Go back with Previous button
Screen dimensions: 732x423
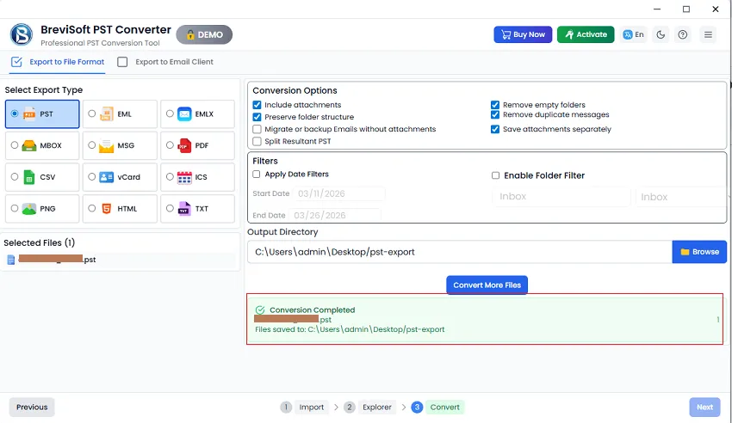(x=32, y=408)
